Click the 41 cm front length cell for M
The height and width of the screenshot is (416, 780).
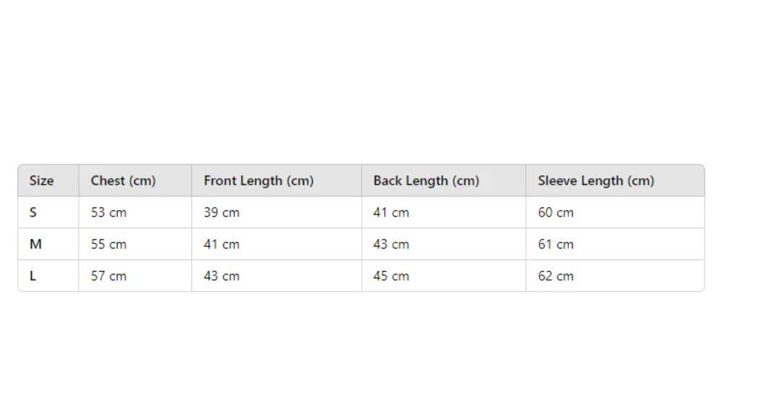point(277,244)
